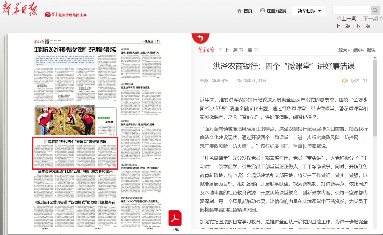The height and width of the screenshot is (235, 383).
Task: Click article title 洪泽农商银行：四个"微课堂"讲好廉洁课
Action: (284, 66)
